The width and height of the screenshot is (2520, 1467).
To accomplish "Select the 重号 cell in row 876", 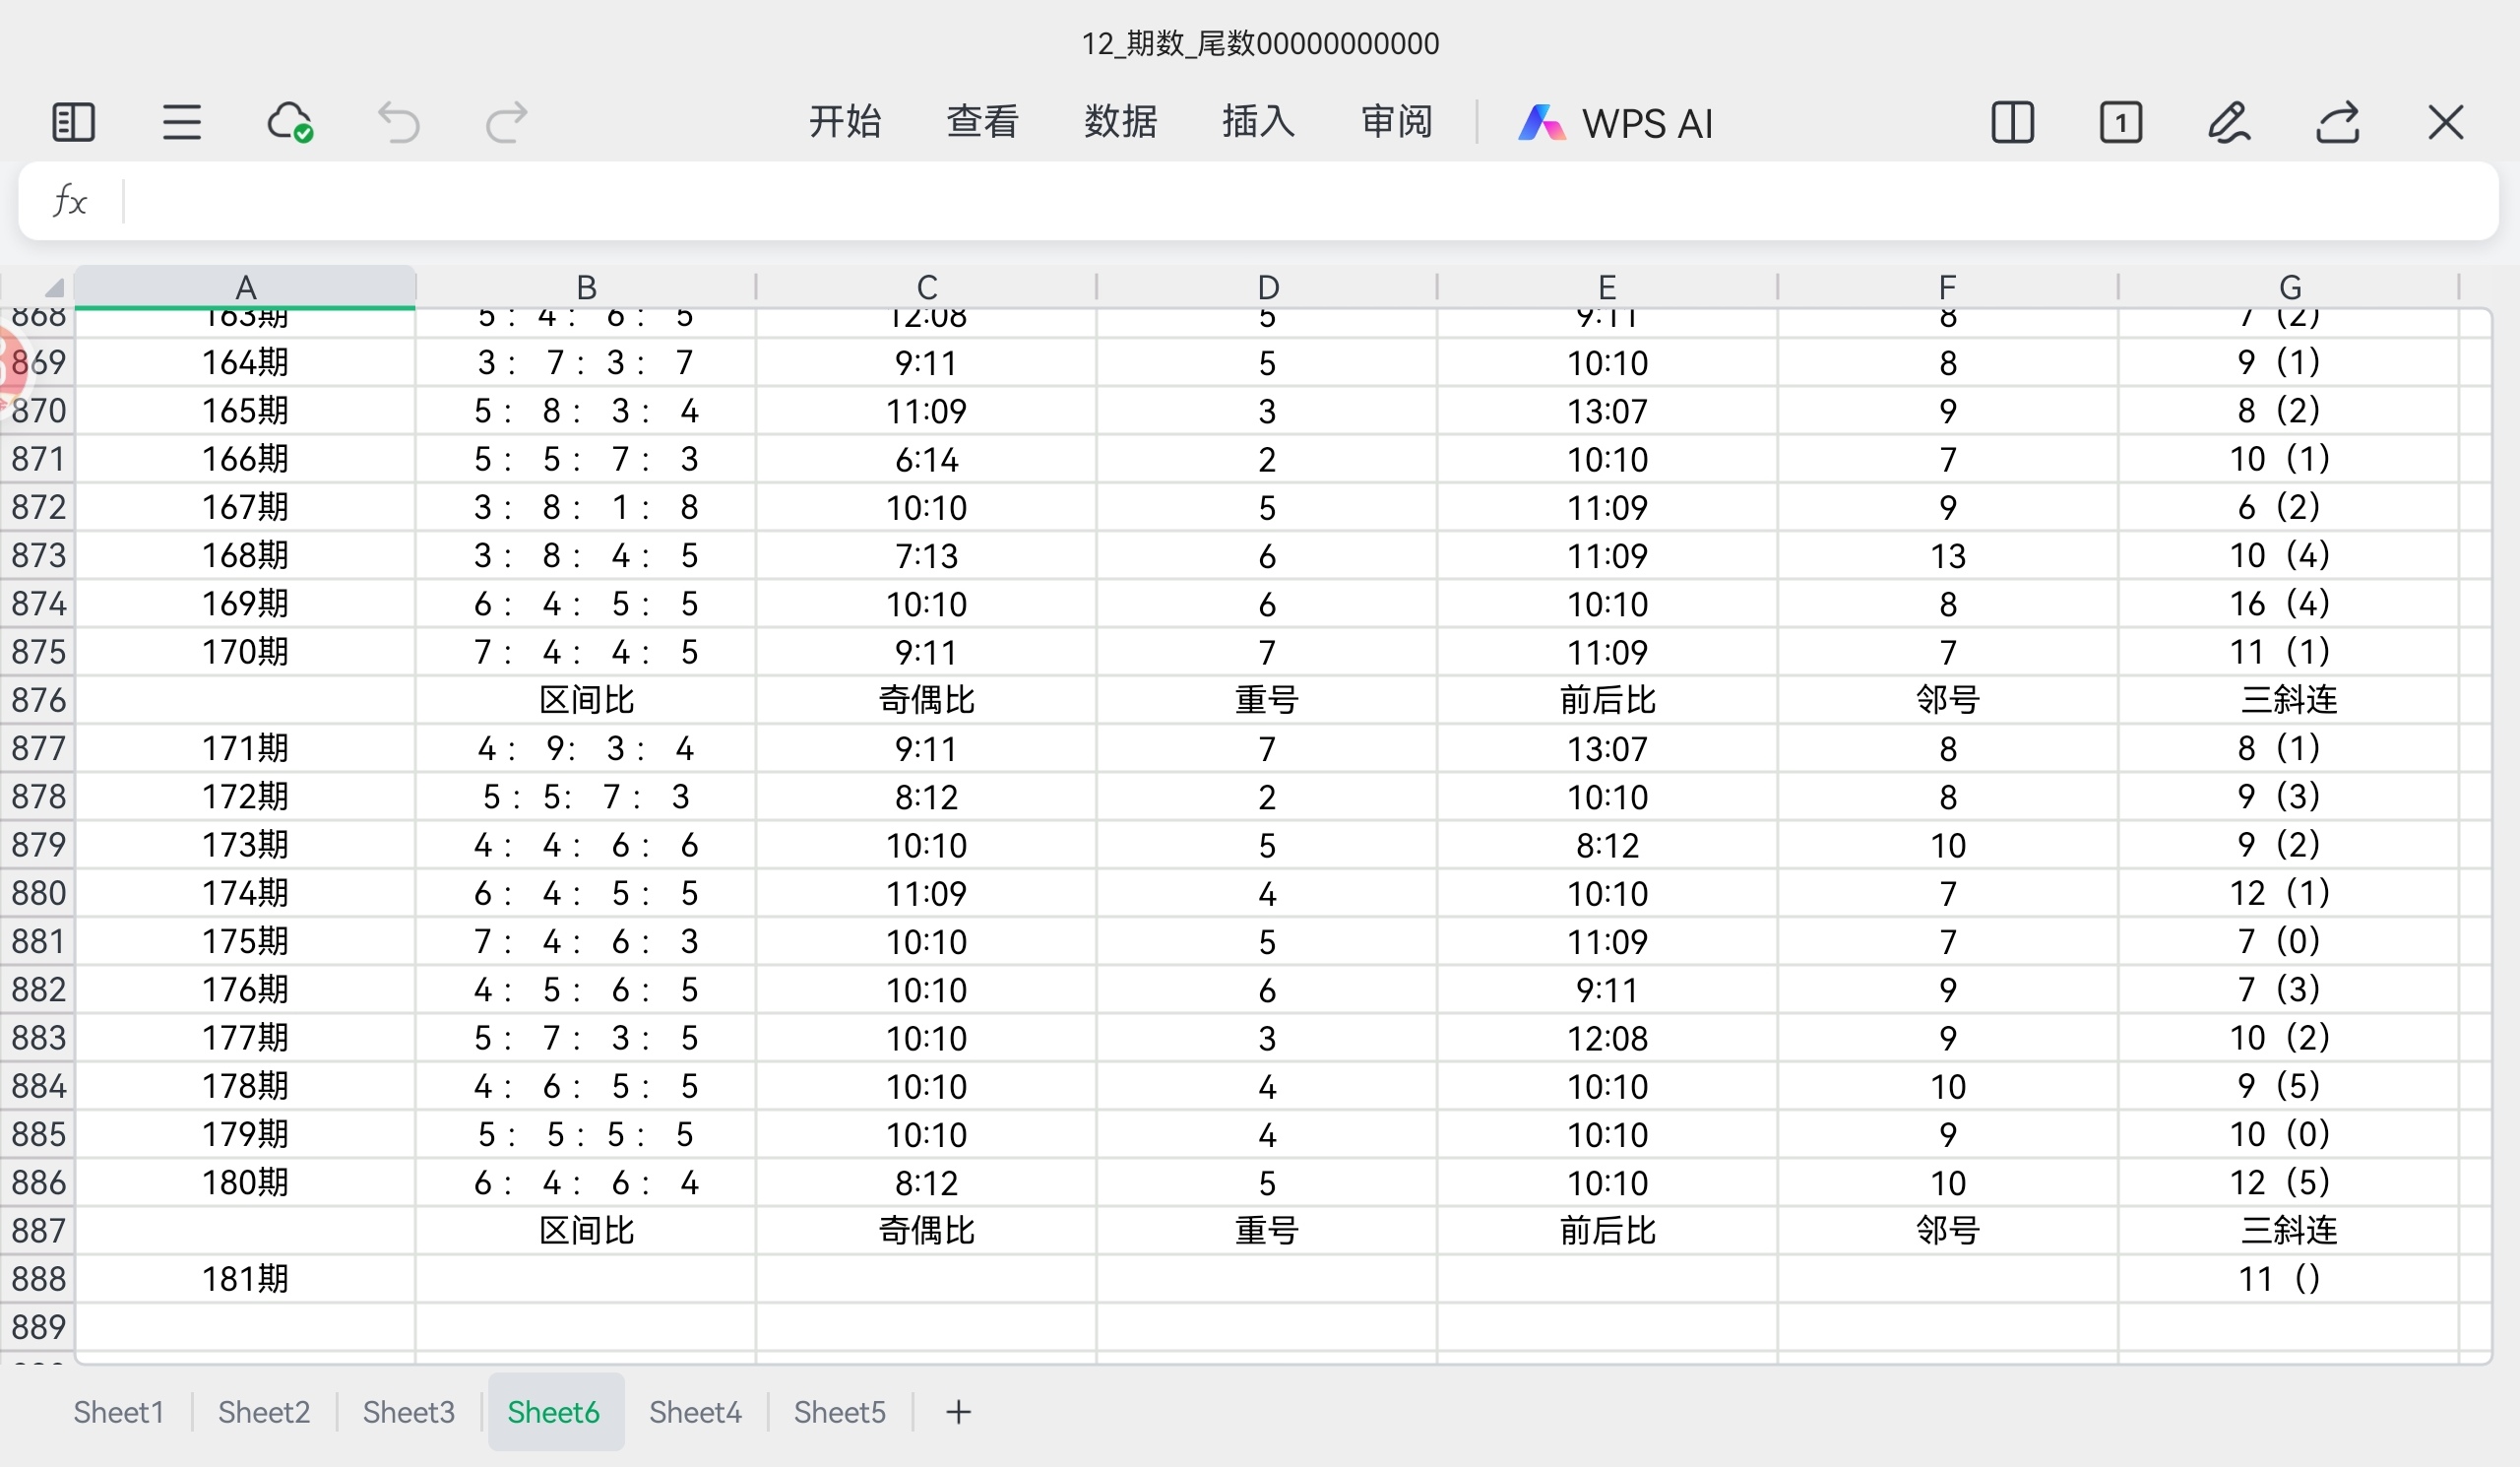I will coord(1267,700).
